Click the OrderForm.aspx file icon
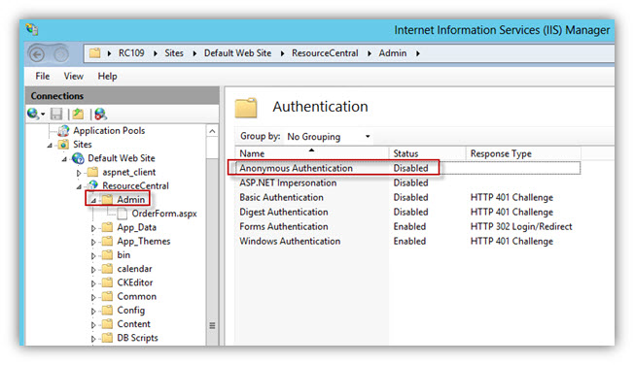Screen dimensions: 634x365 [123, 214]
